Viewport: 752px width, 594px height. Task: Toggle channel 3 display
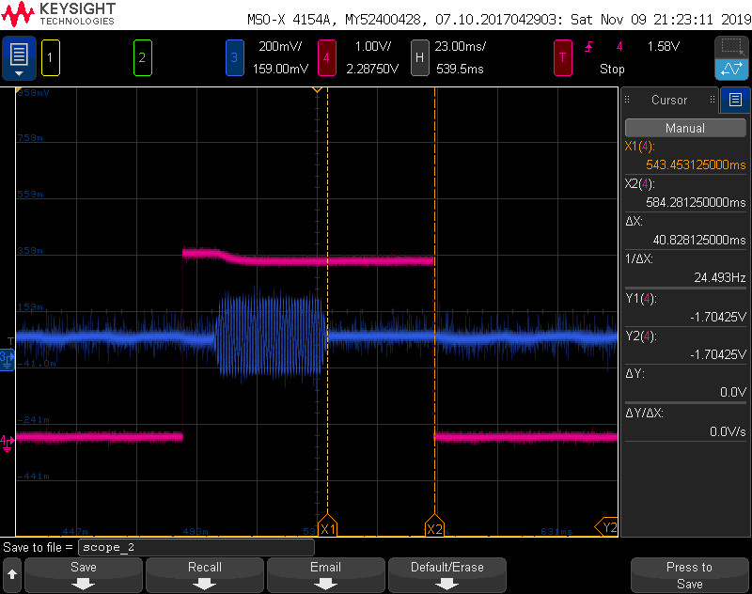pyautogui.click(x=234, y=57)
